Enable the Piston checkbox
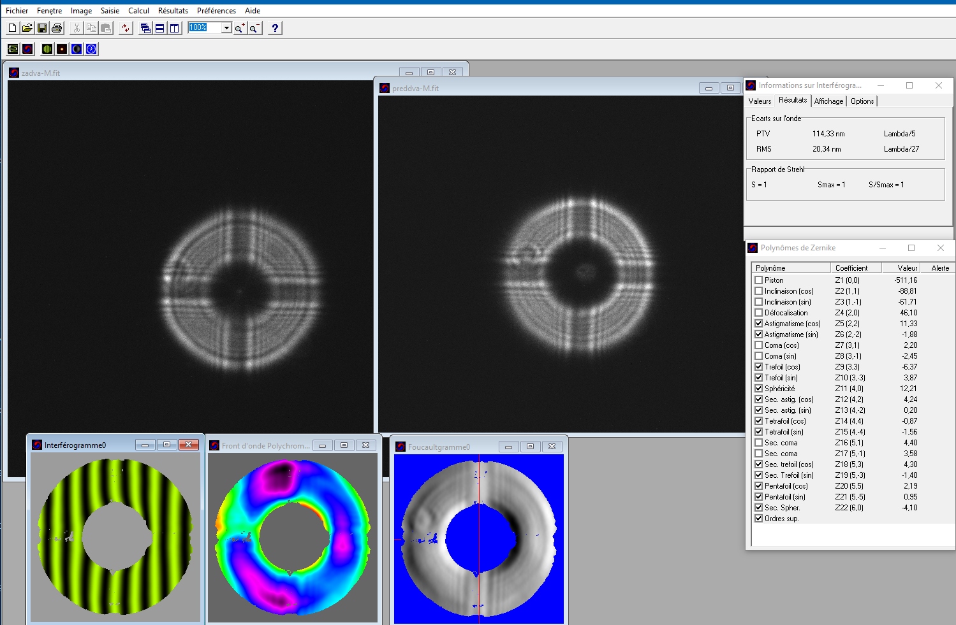This screenshot has width=956, height=625. [758, 280]
